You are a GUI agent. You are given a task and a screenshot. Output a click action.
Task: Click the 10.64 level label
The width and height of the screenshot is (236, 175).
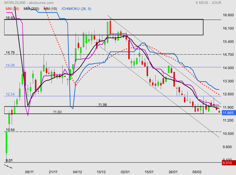coord(10,130)
